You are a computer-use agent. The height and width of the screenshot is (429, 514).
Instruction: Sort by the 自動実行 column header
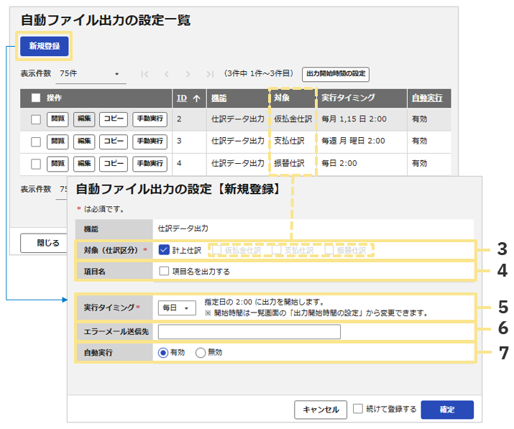427,98
